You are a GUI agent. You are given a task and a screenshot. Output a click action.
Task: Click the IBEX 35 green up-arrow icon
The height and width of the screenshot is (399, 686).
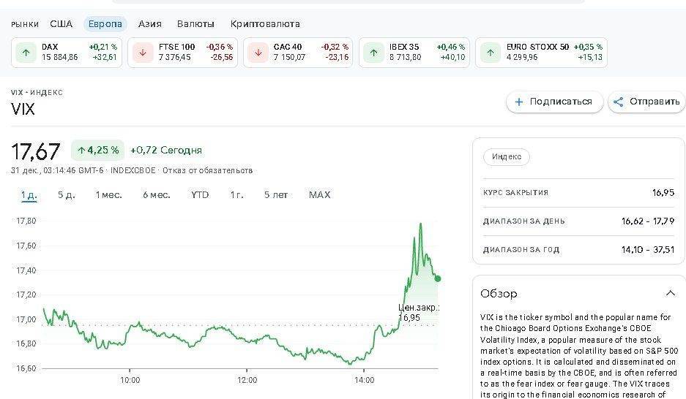(x=373, y=53)
